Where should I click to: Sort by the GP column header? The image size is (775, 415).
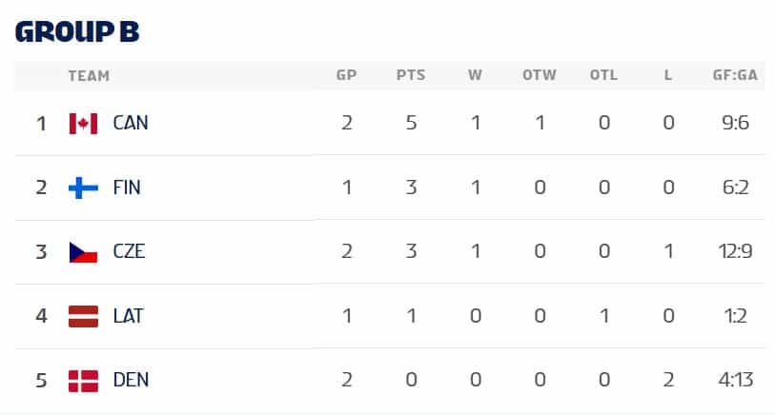pyautogui.click(x=346, y=76)
